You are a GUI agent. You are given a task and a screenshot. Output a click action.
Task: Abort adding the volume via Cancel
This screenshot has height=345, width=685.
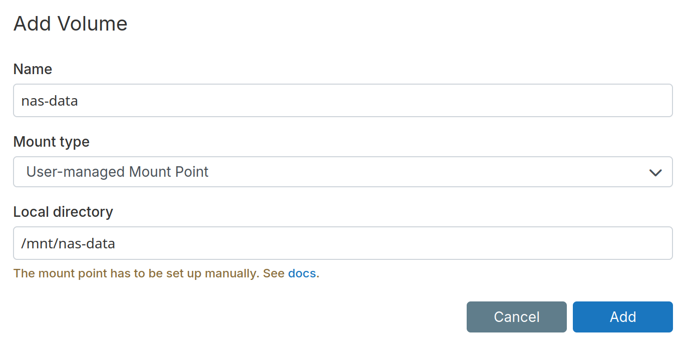(x=516, y=317)
